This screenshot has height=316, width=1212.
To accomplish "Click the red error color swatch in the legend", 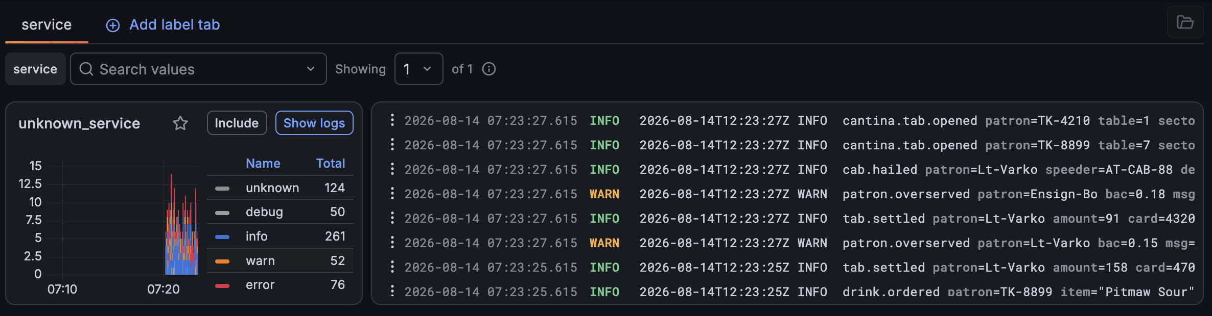I will click(222, 285).
